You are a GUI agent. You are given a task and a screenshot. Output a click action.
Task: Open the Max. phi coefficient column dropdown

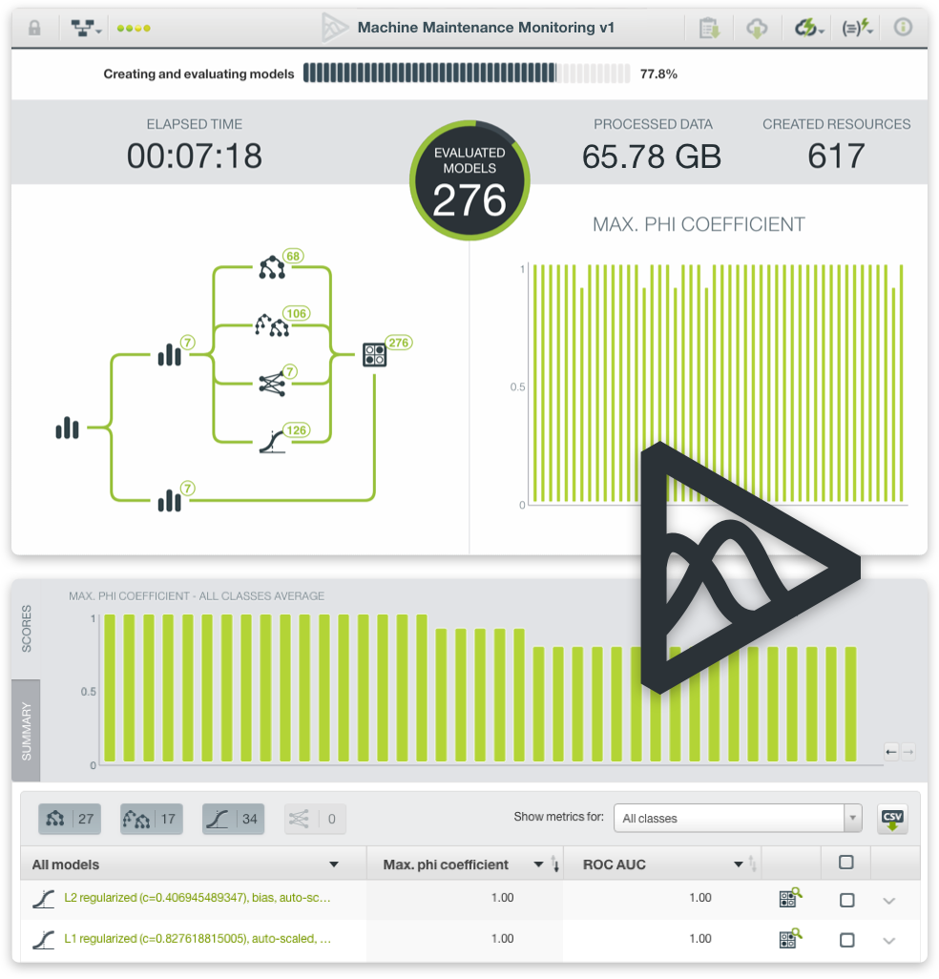pyautogui.click(x=538, y=864)
